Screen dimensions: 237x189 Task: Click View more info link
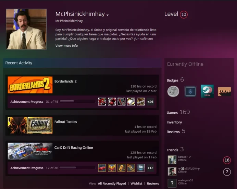66,46
